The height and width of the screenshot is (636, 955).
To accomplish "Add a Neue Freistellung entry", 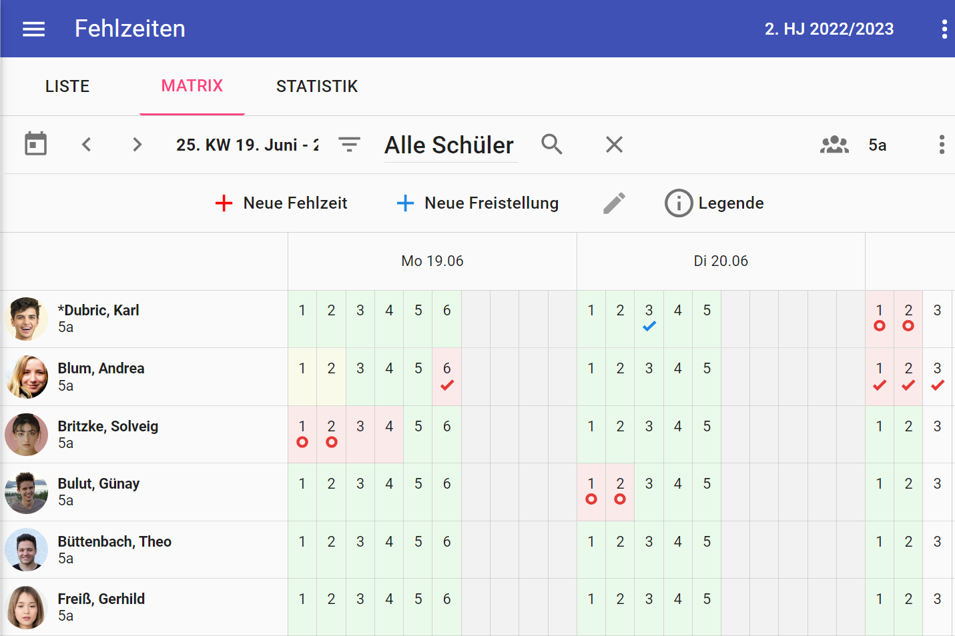I will pyautogui.click(x=477, y=203).
